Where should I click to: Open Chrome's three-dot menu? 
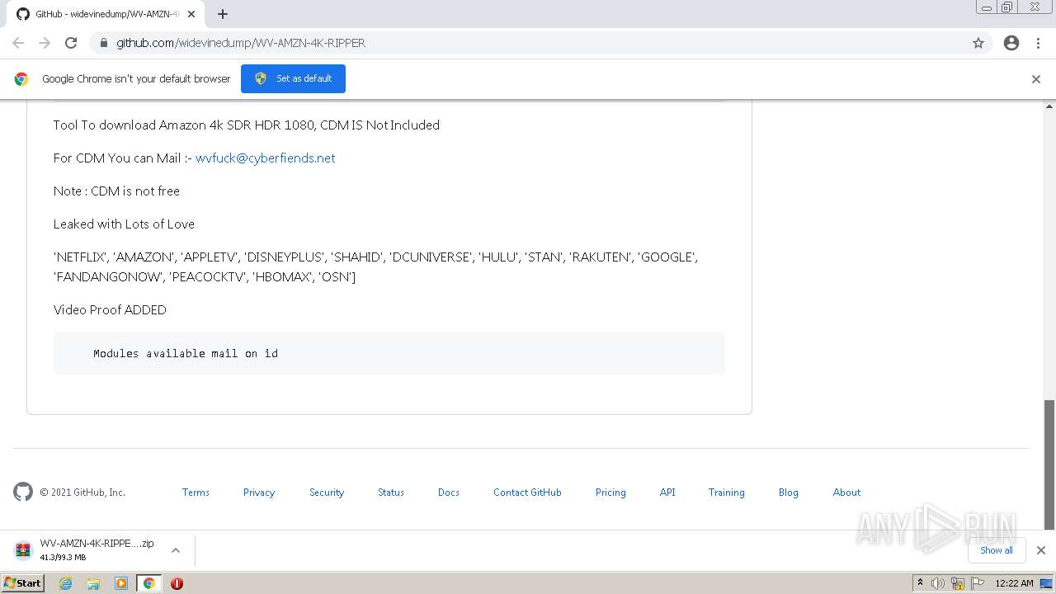click(x=1038, y=43)
